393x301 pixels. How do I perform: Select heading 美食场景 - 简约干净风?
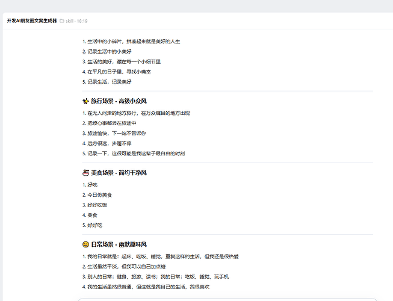(x=119, y=173)
